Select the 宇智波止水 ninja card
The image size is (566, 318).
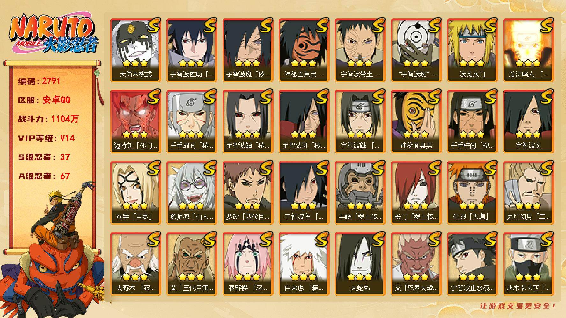pyautogui.click(x=473, y=264)
